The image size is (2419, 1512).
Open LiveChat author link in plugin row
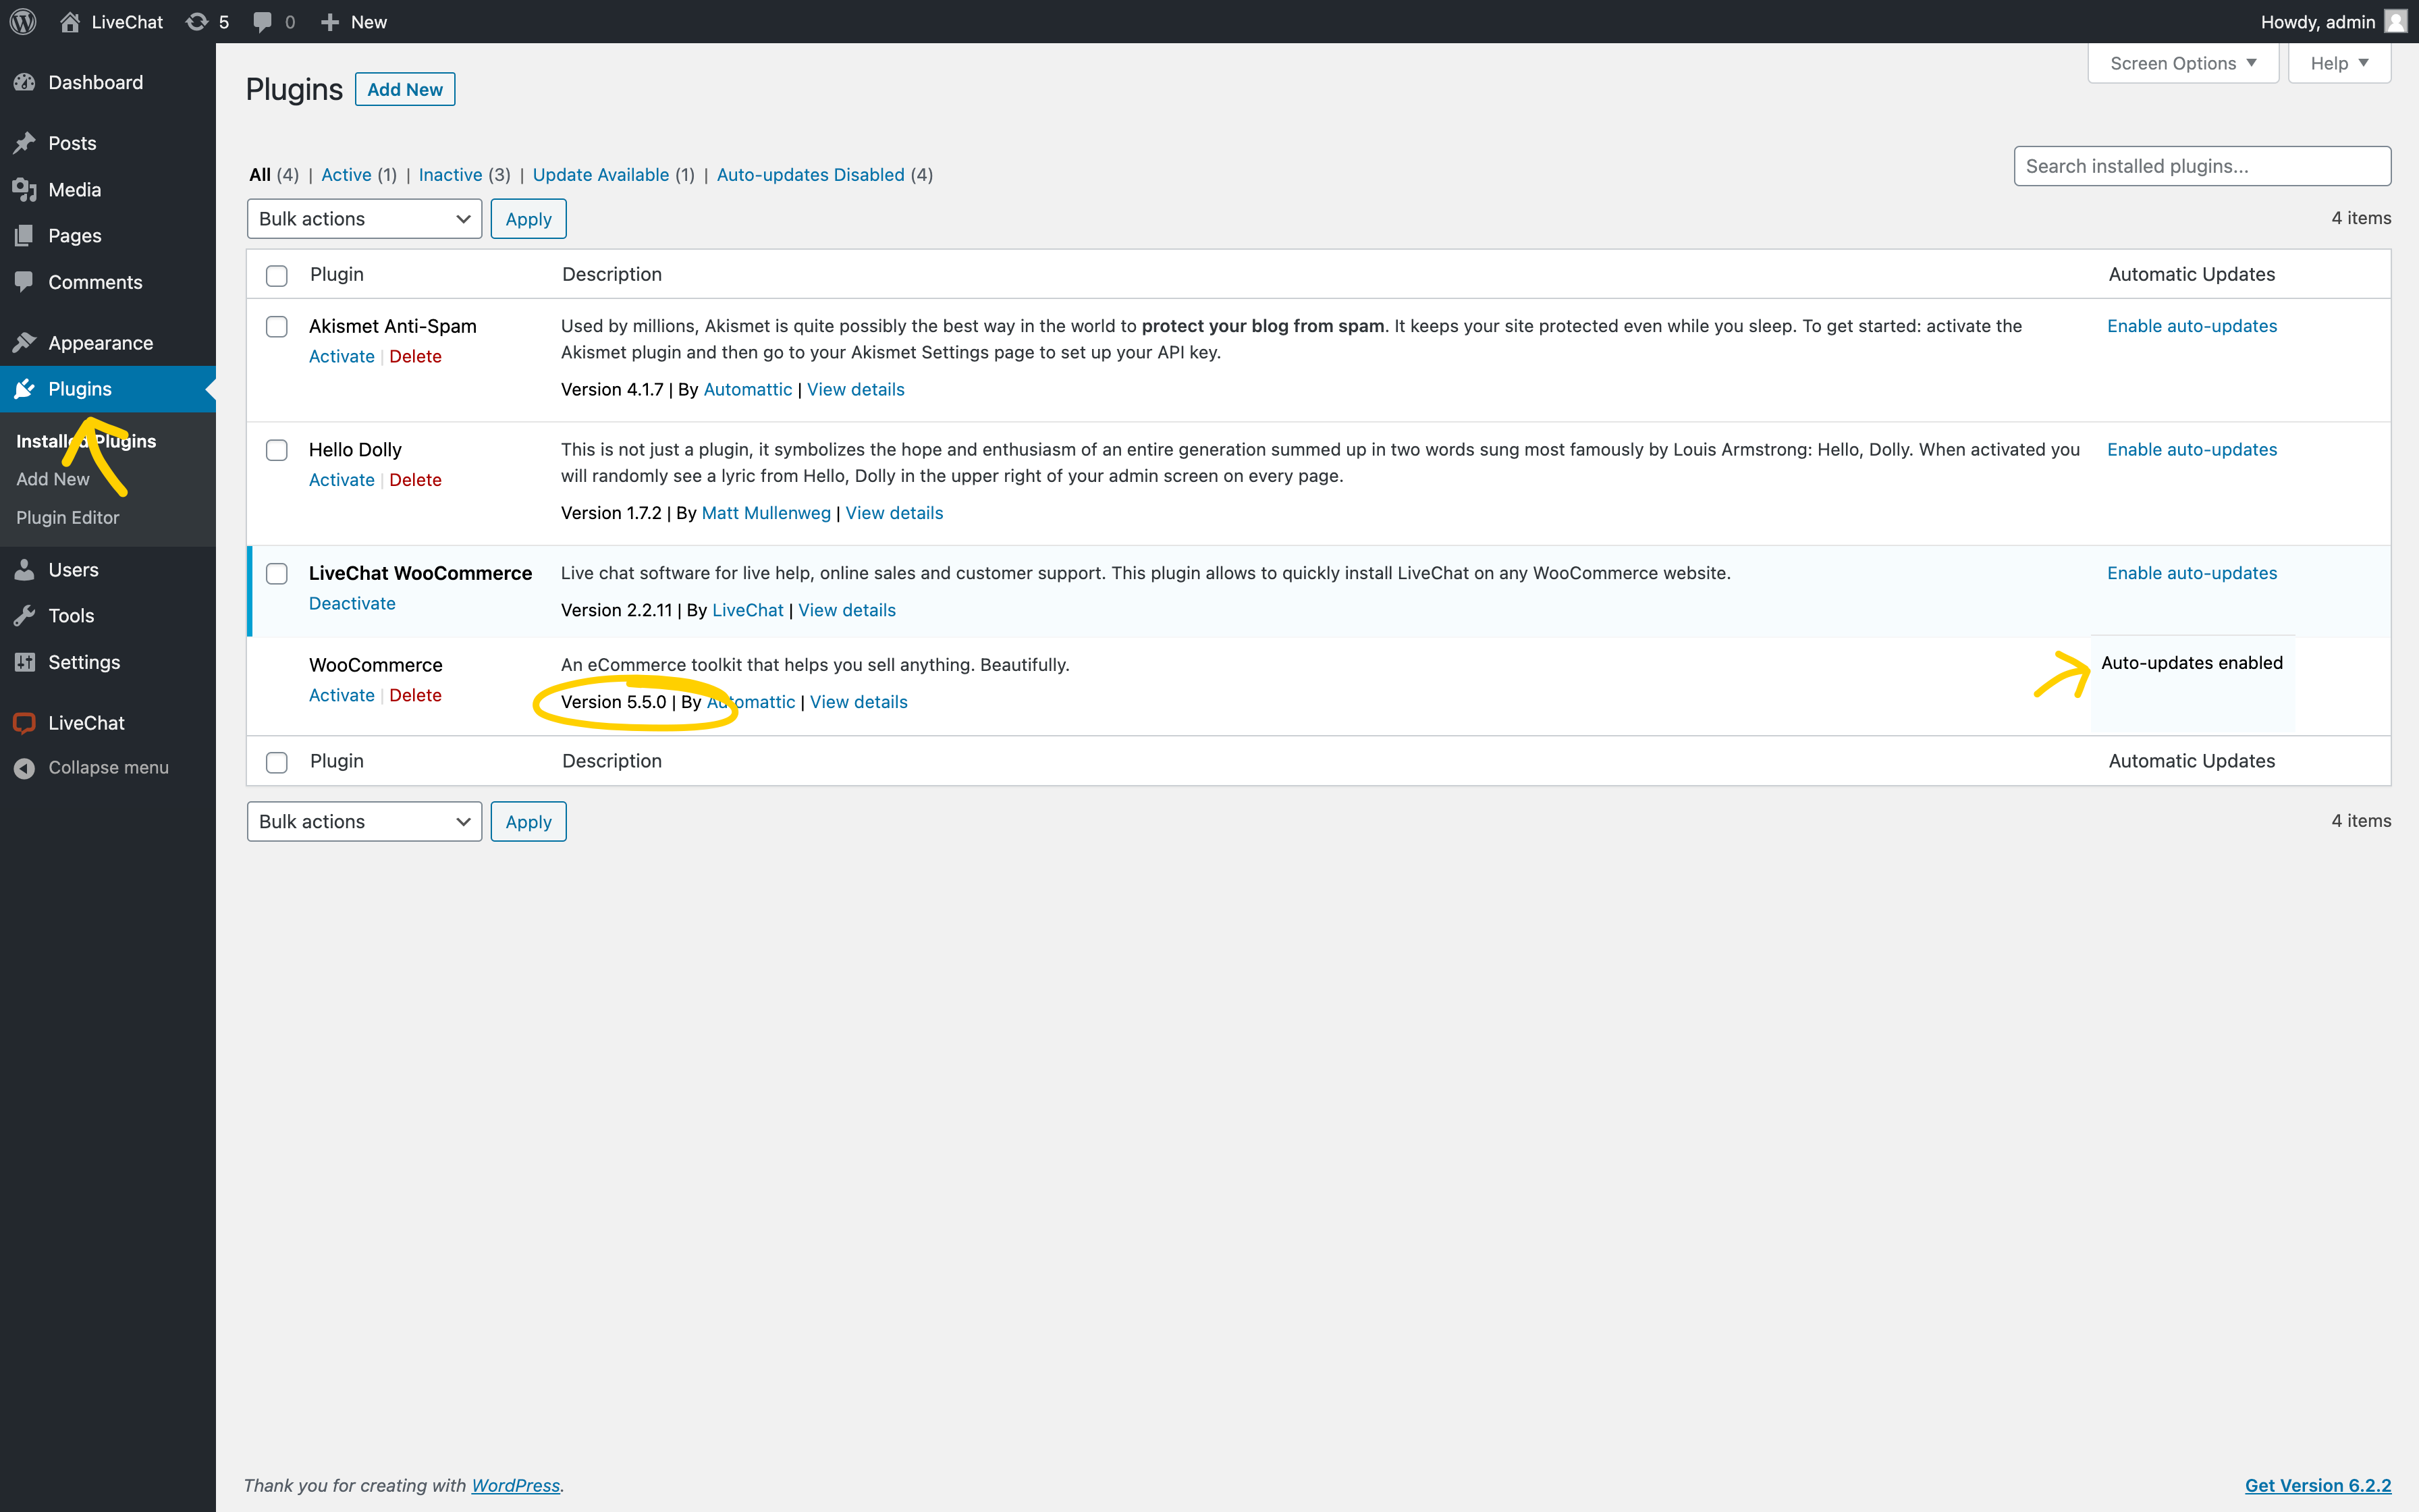point(748,610)
